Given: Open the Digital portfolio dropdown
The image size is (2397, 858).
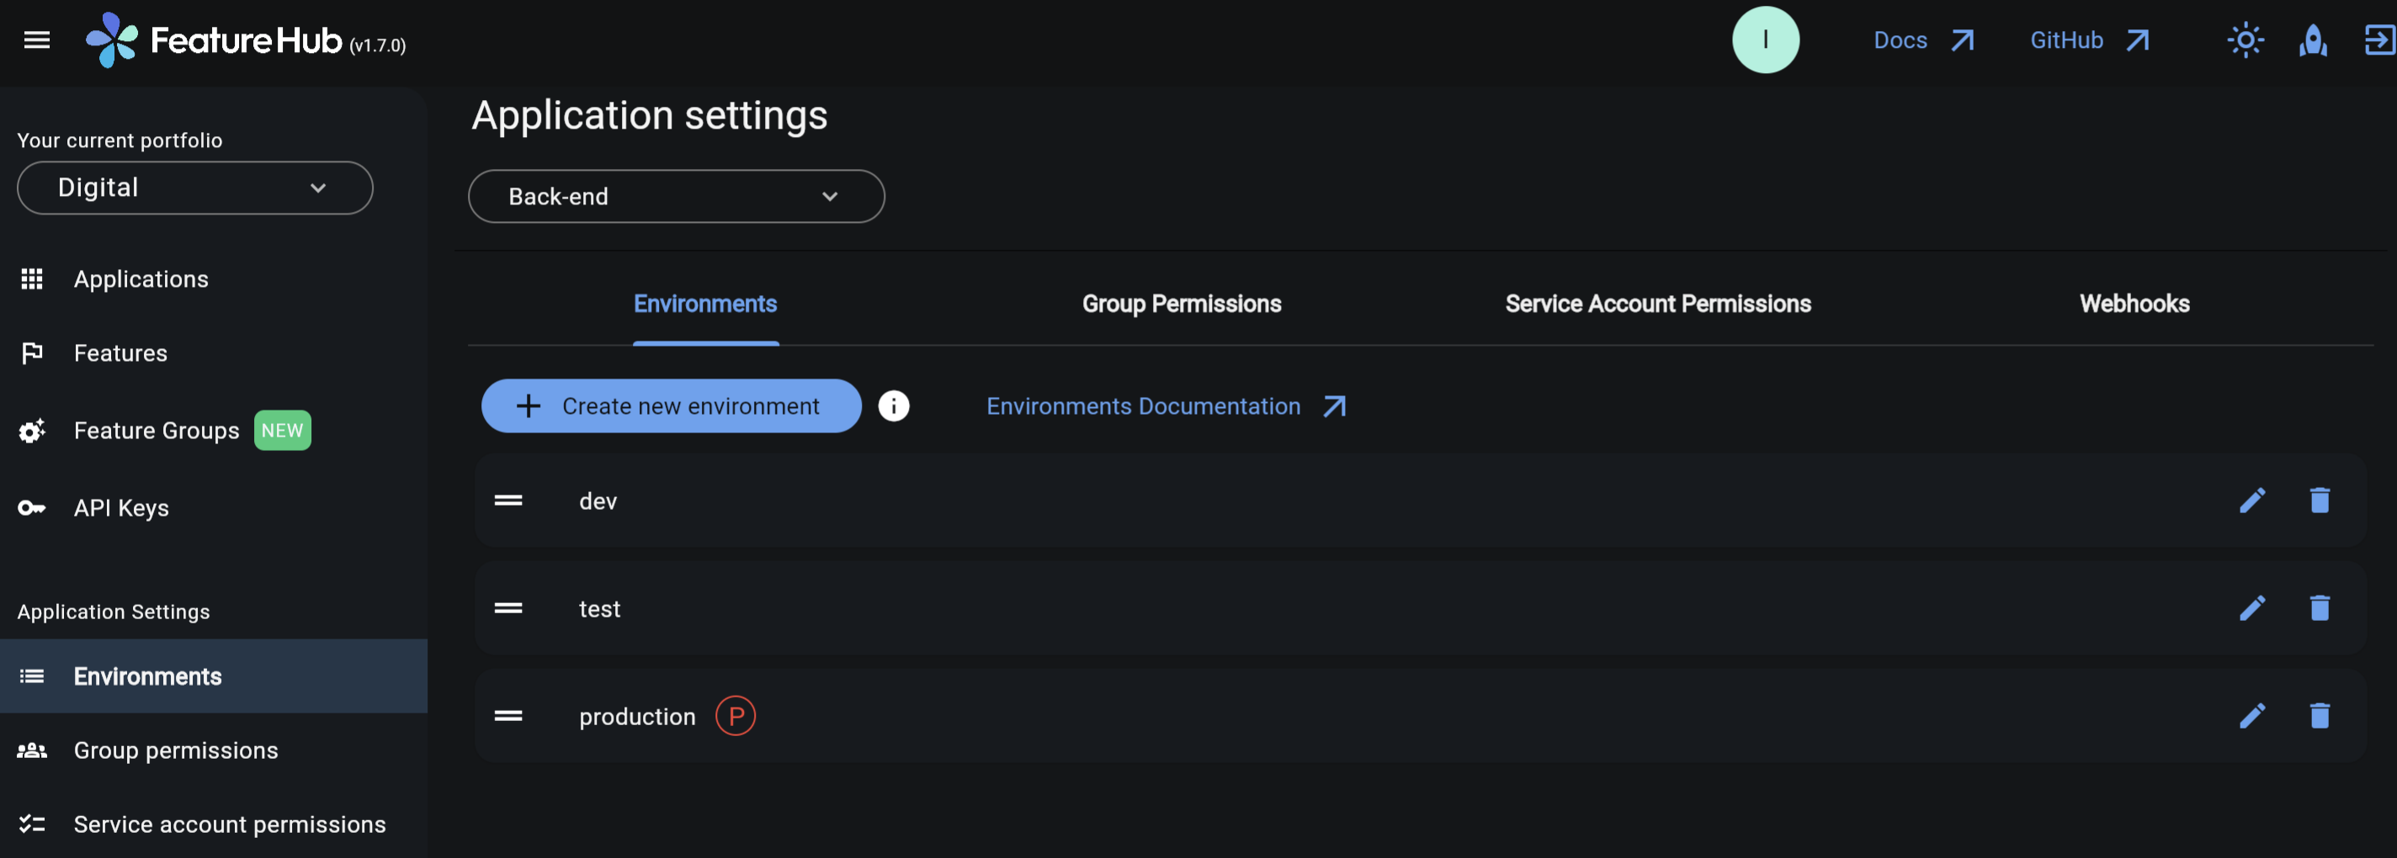Looking at the screenshot, I should [x=194, y=188].
